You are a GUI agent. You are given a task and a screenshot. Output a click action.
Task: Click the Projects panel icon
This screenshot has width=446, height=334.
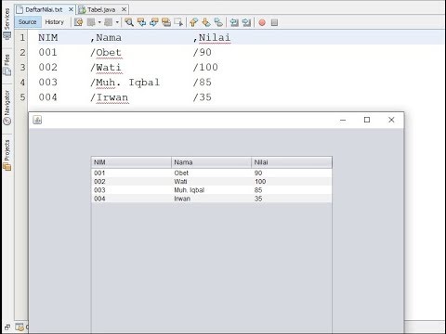(x=7, y=167)
